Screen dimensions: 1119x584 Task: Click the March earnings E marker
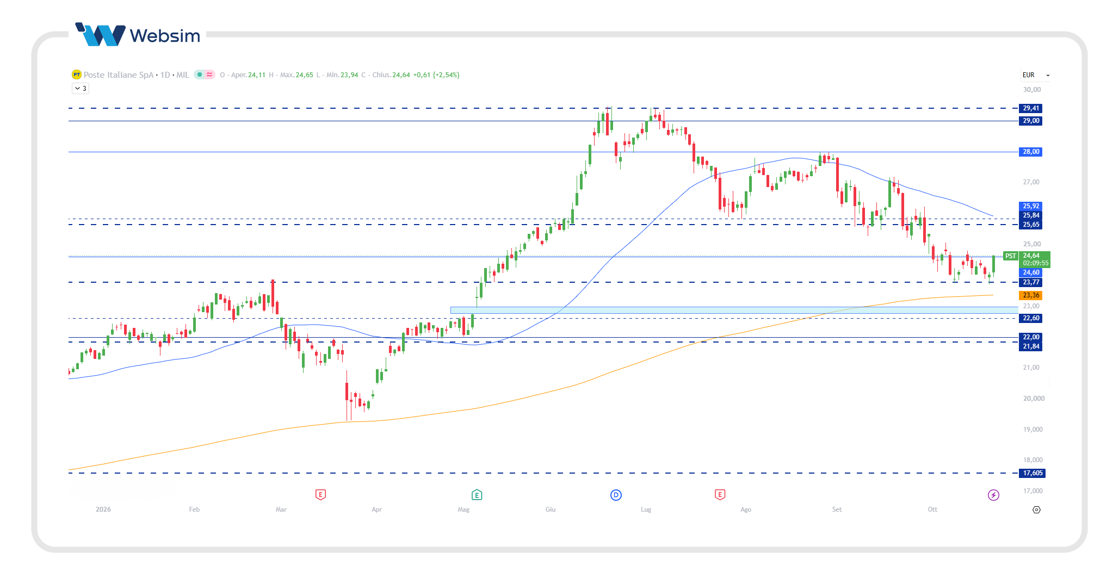320,495
